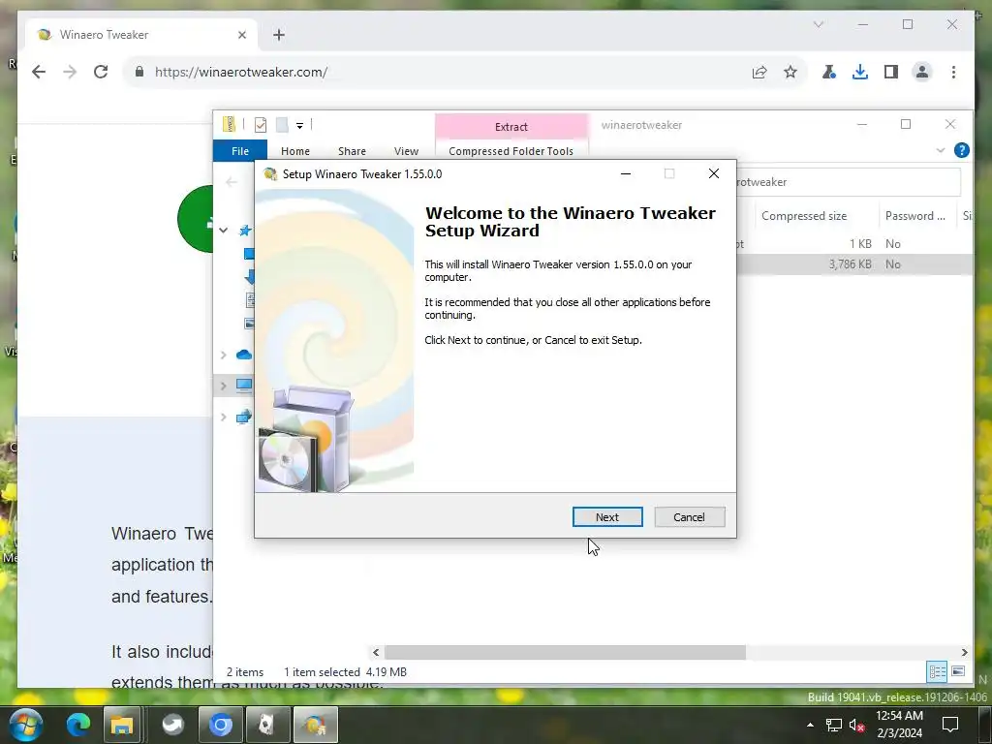The width and height of the screenshot is (992, 744).
Task: Expand the This PC tree node
Action: pyautogui.click(x=224, y=386)
